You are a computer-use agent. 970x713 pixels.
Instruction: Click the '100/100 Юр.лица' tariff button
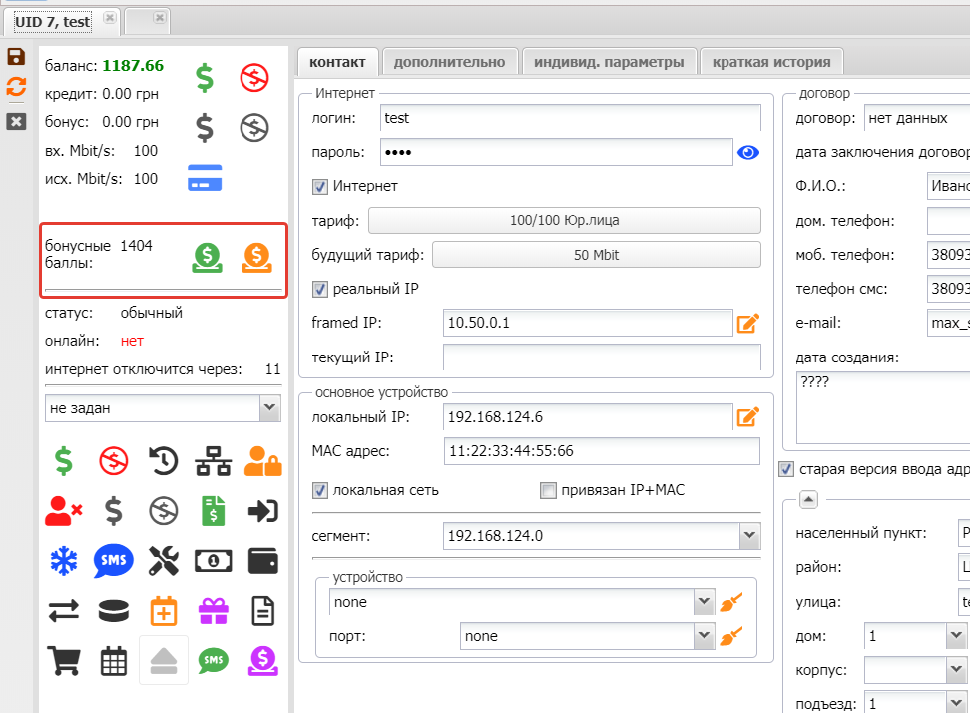[566, 220]
